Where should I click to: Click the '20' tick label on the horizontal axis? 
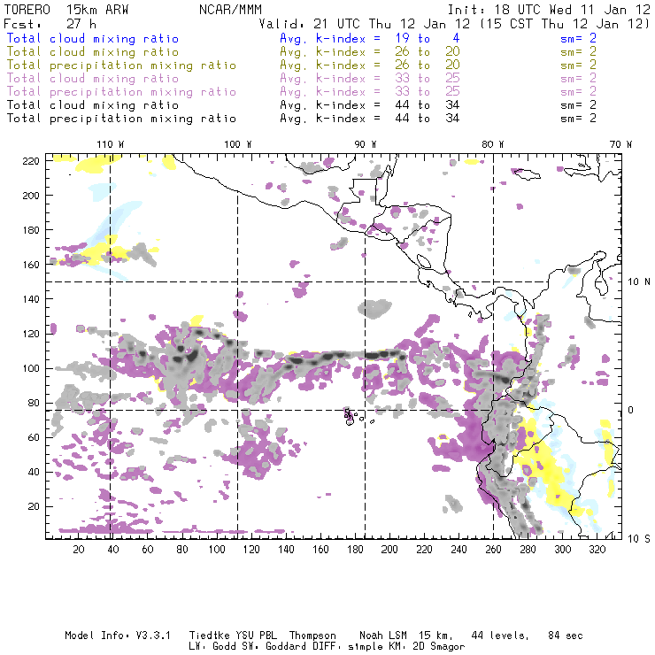point(79,549)
